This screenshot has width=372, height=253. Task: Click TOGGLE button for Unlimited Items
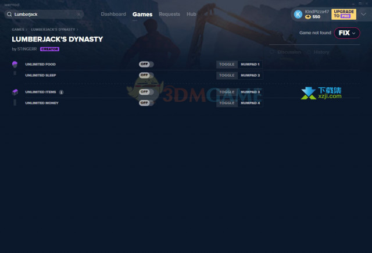pos(227,92)
